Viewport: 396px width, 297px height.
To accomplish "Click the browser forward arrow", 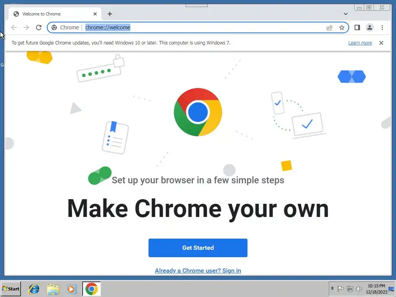I will (x=26, y=27).
